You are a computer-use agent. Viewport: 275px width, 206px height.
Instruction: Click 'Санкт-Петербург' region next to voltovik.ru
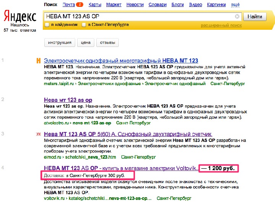(174, 198)
